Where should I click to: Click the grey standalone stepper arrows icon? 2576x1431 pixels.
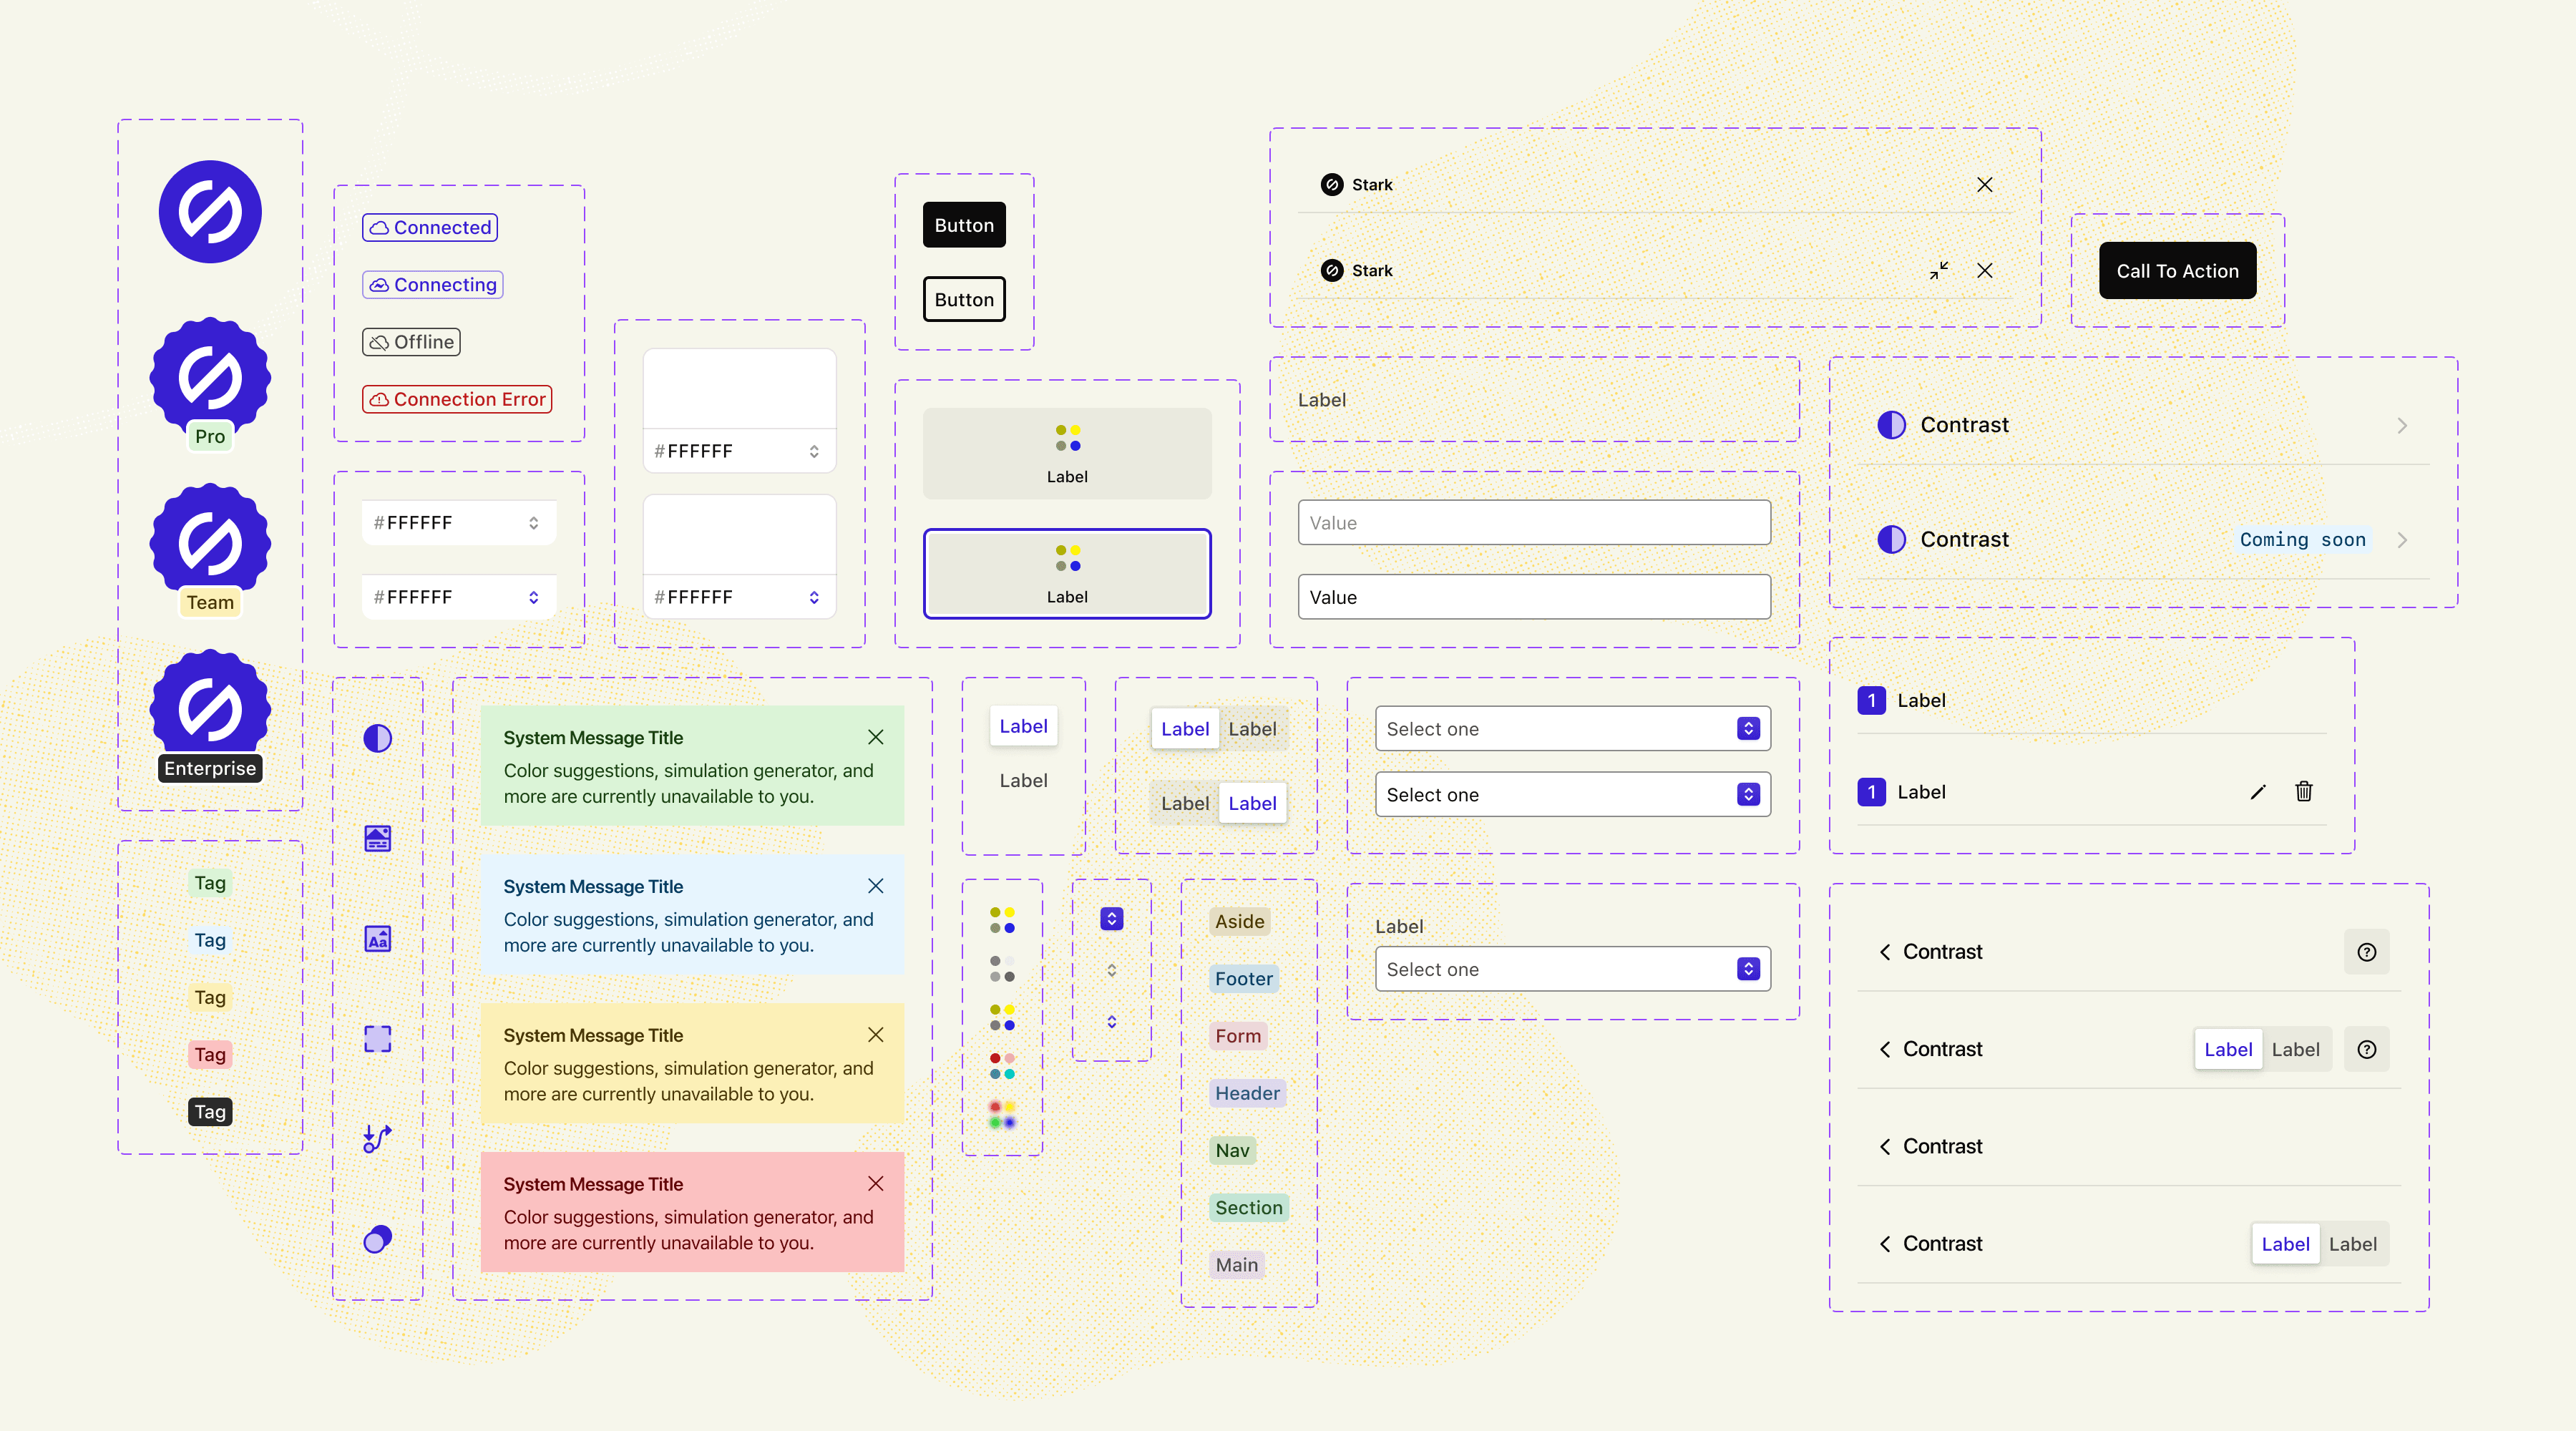tap(1111, 970)
